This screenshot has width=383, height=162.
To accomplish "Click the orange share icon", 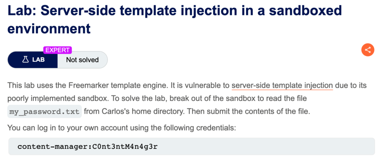I will 368,50.
